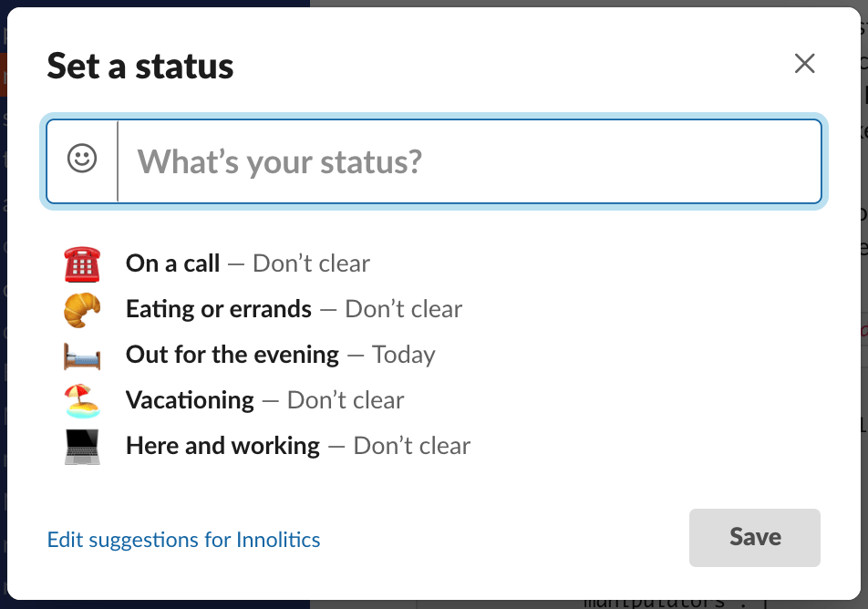The width and height of the screenshot is (868, 609).
Task: Click "Today" next to Out for the evening
Action: coord(404,355)
